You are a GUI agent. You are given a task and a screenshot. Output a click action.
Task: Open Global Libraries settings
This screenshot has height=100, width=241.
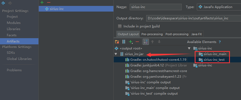point(19,59)
